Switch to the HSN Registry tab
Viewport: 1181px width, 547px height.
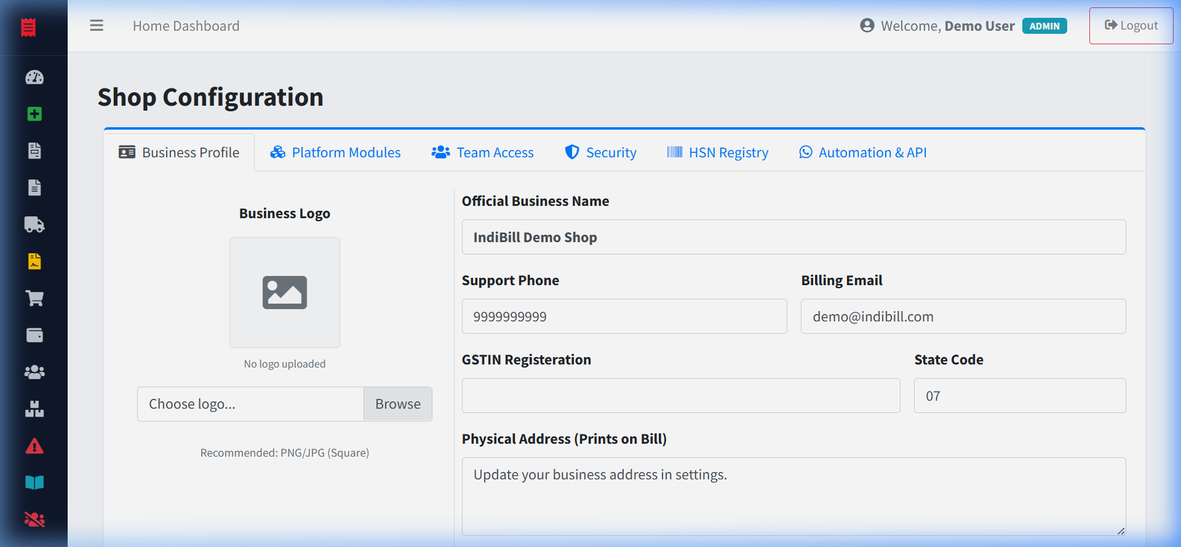point(718,152)
